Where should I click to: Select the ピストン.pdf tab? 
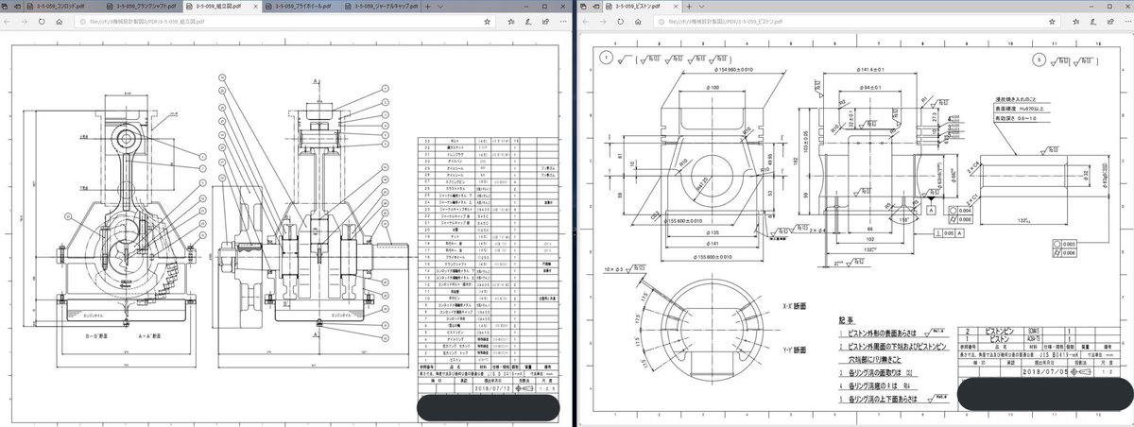[x=642, y=7]
